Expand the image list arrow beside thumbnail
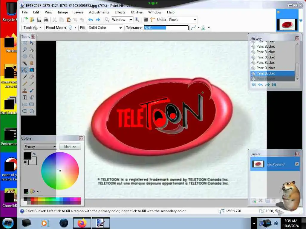The height and width of the screenshot is (229, 306). pos(301,21)
